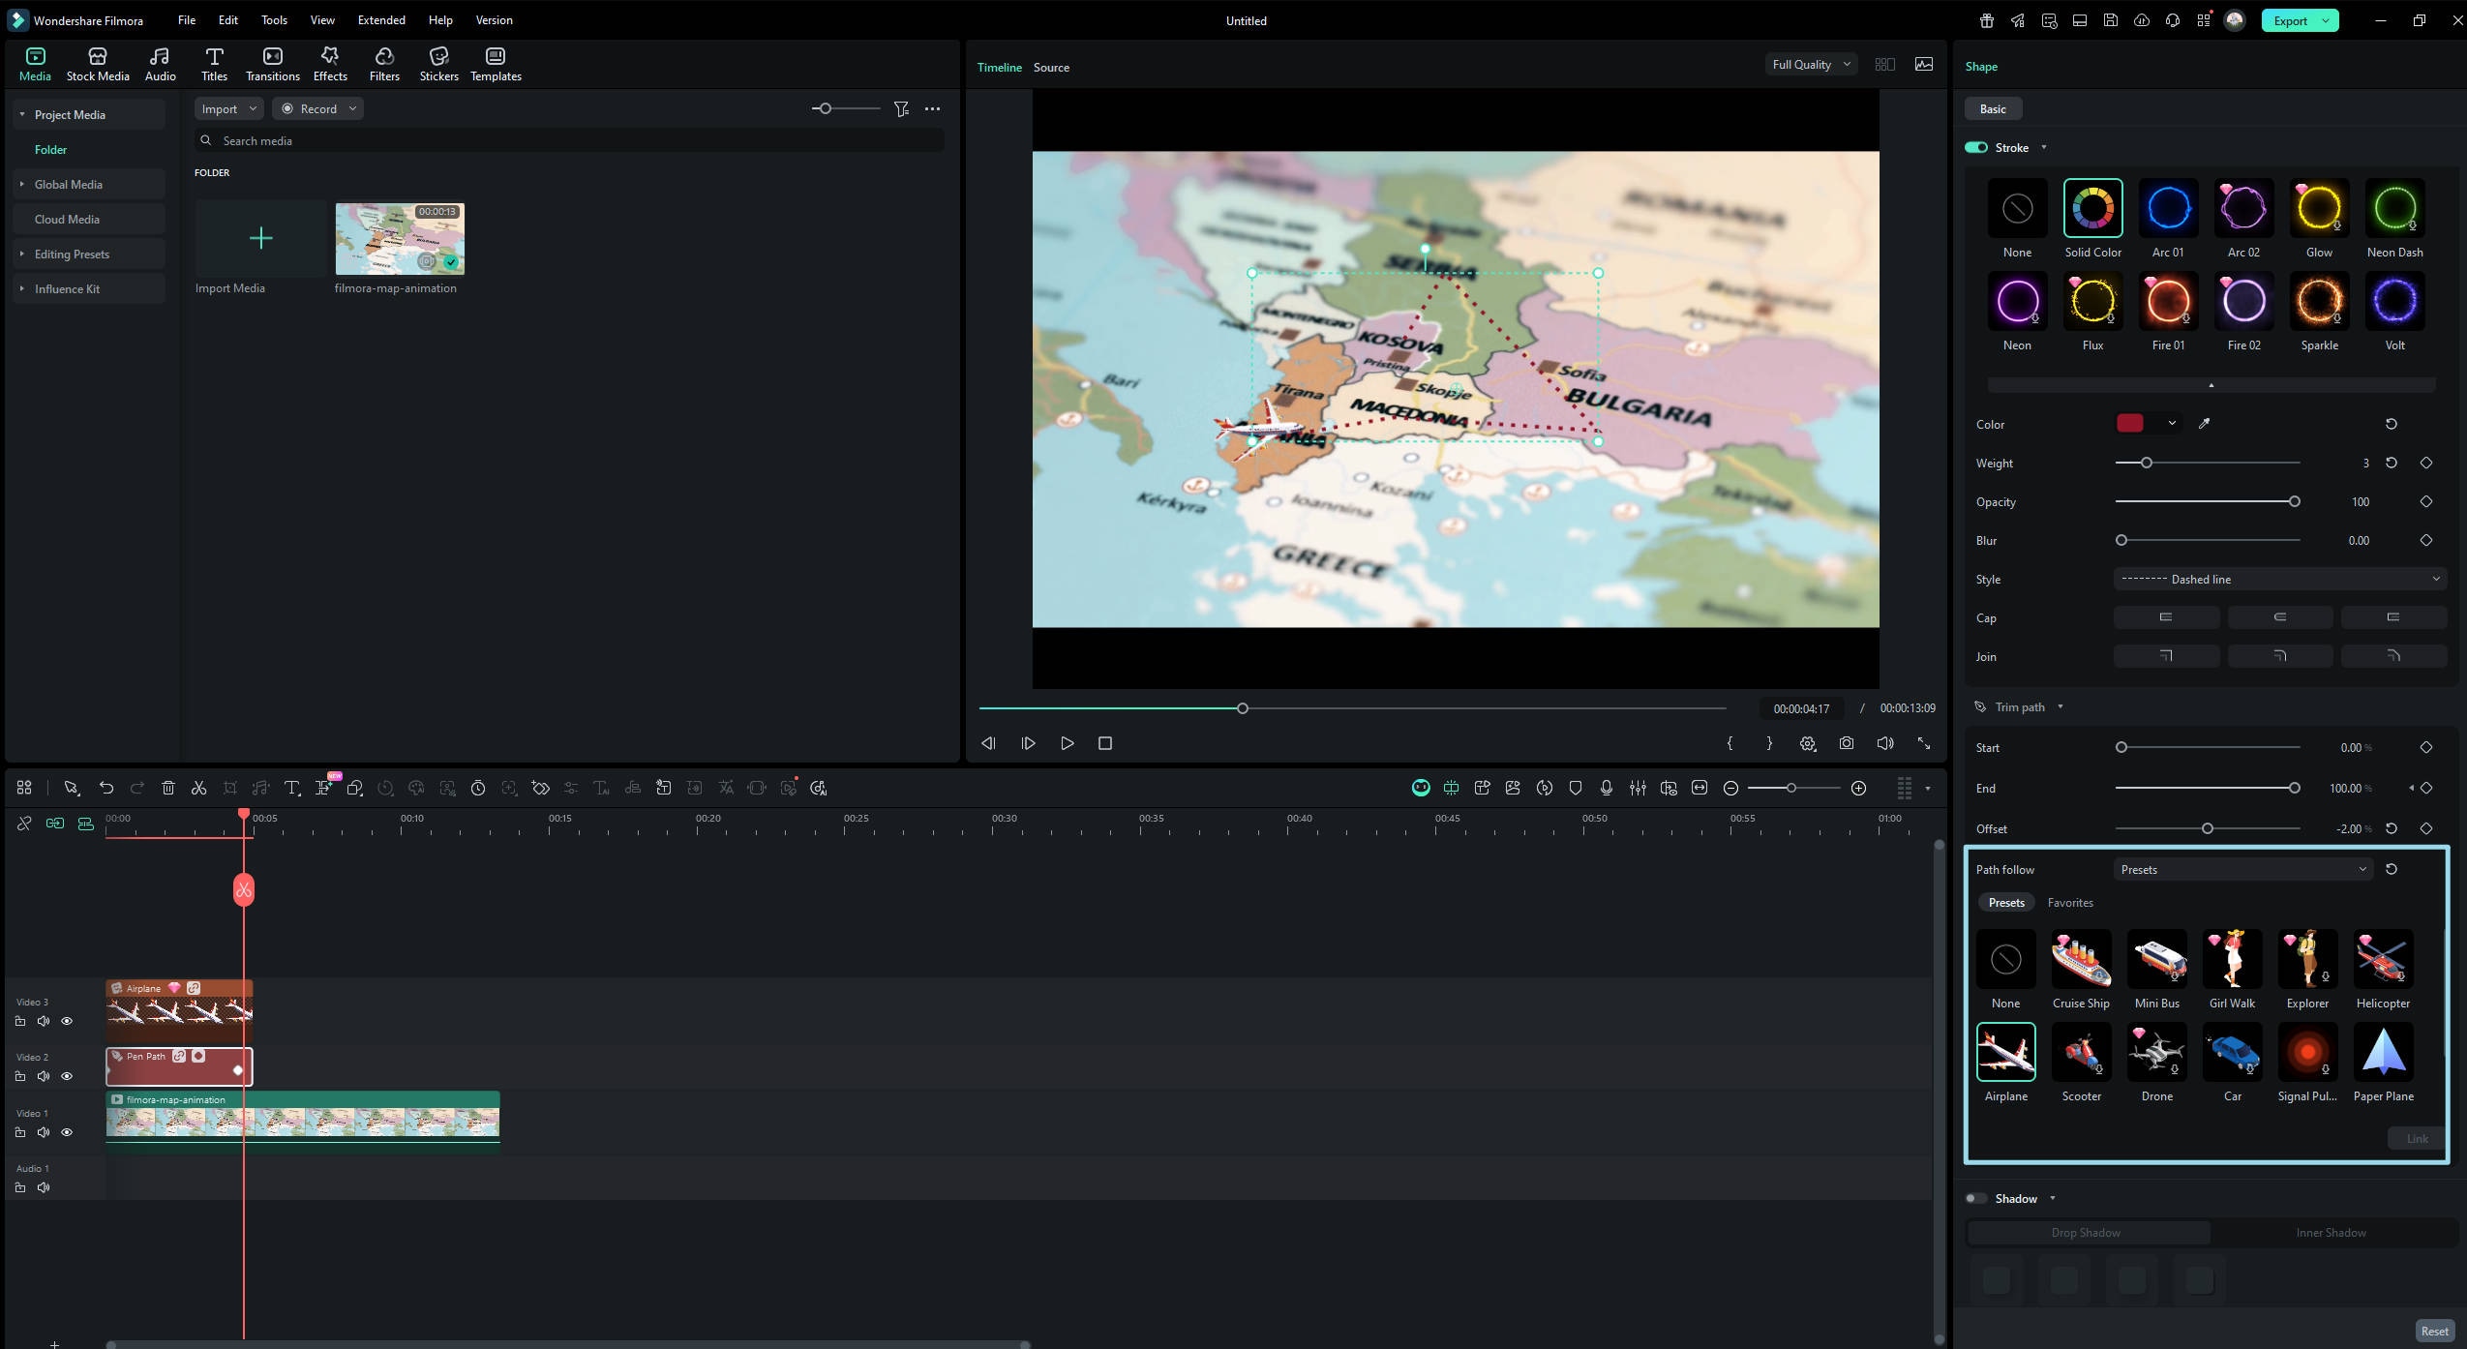Enable the Shadow effect toggle

1976,1198
